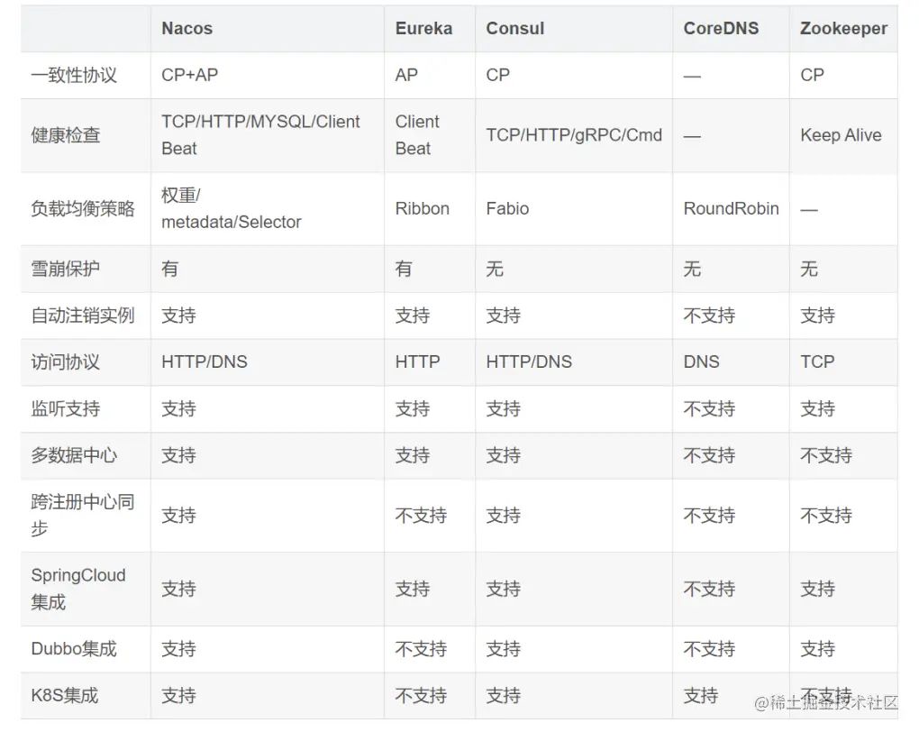This screenshot has height=732, width=919.
Task: Click the Nacos column header
Action: click(187, 28)
